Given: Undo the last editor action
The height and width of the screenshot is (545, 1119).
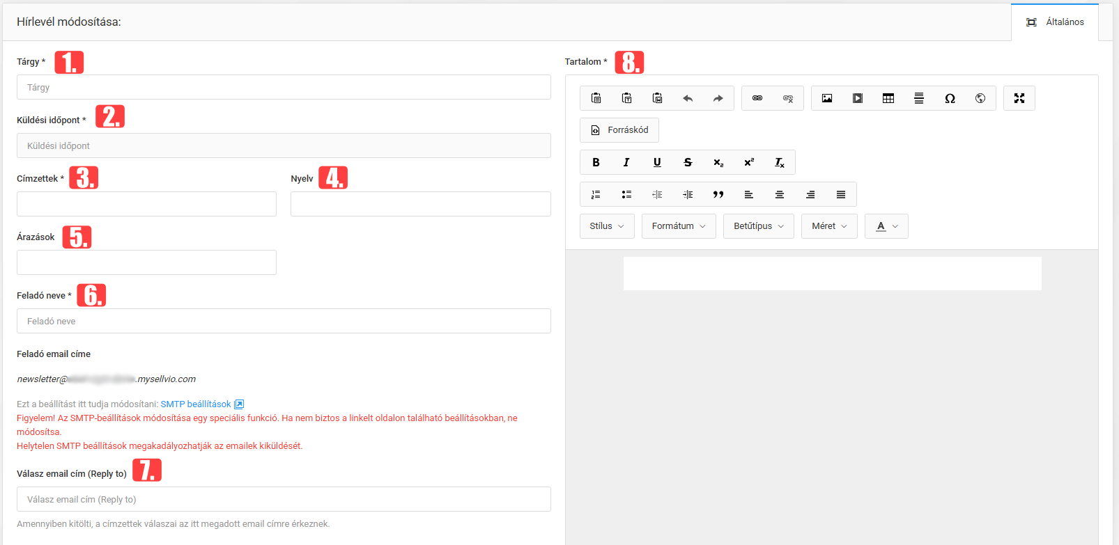Looking at the screenshot, I should [x=688, y=98].
